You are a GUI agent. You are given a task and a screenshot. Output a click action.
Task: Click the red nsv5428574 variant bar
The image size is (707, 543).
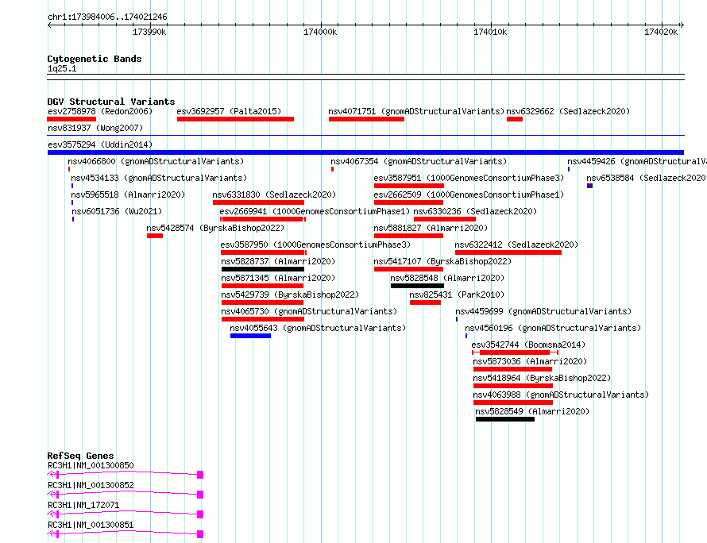(x=155, y=236)
